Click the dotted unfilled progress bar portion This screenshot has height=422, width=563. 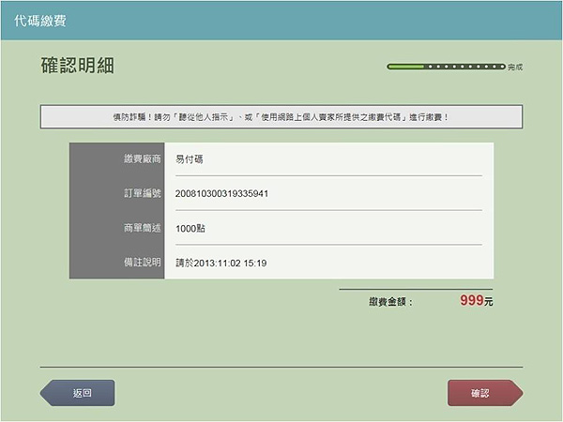[464, 68]
